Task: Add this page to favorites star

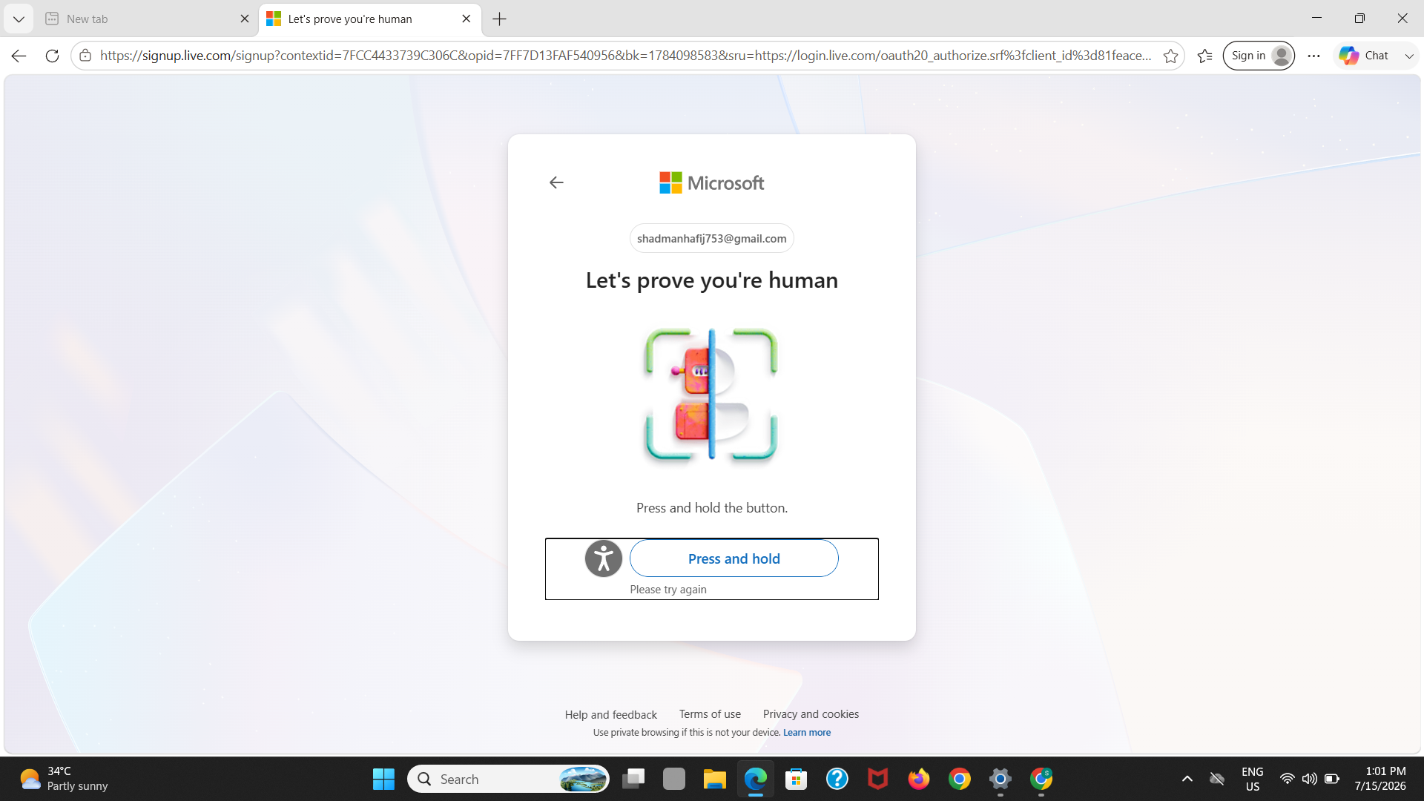Action: click(x=1170, y=56)
